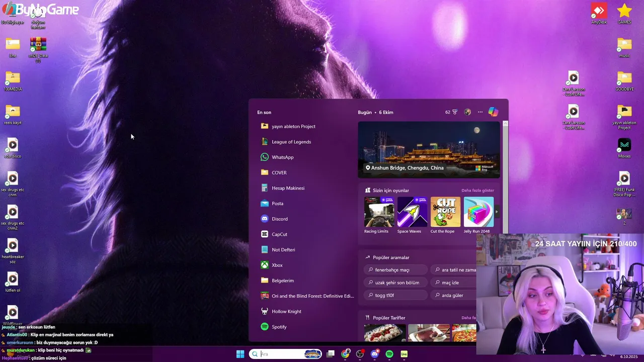
Task: Click the date in taskbar clock
Action: coord(629,356)
